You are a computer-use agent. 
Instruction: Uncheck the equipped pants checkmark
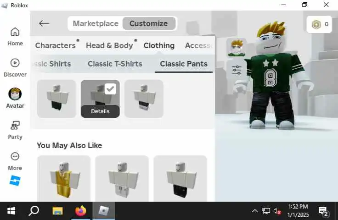[110, 89]
